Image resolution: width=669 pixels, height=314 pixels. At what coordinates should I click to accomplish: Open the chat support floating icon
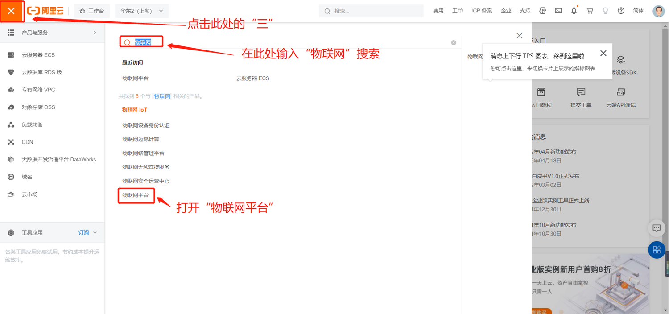coord(657,228)
